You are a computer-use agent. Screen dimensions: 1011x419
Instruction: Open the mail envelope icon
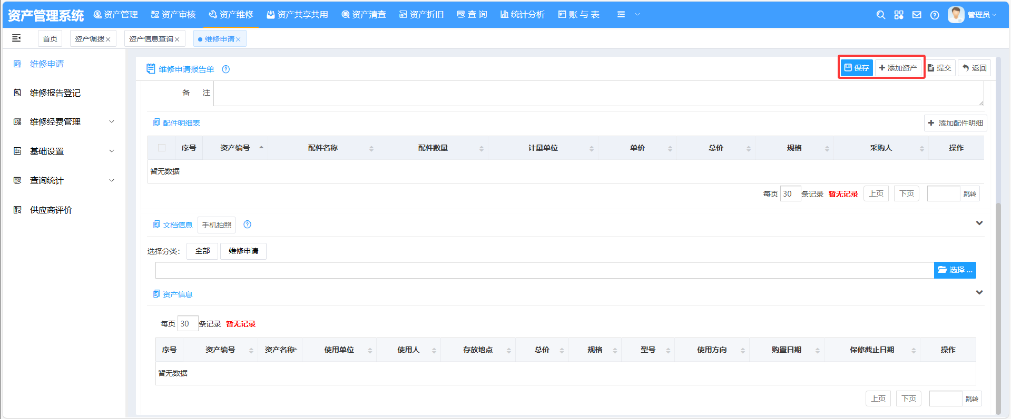tap(917, 15)
